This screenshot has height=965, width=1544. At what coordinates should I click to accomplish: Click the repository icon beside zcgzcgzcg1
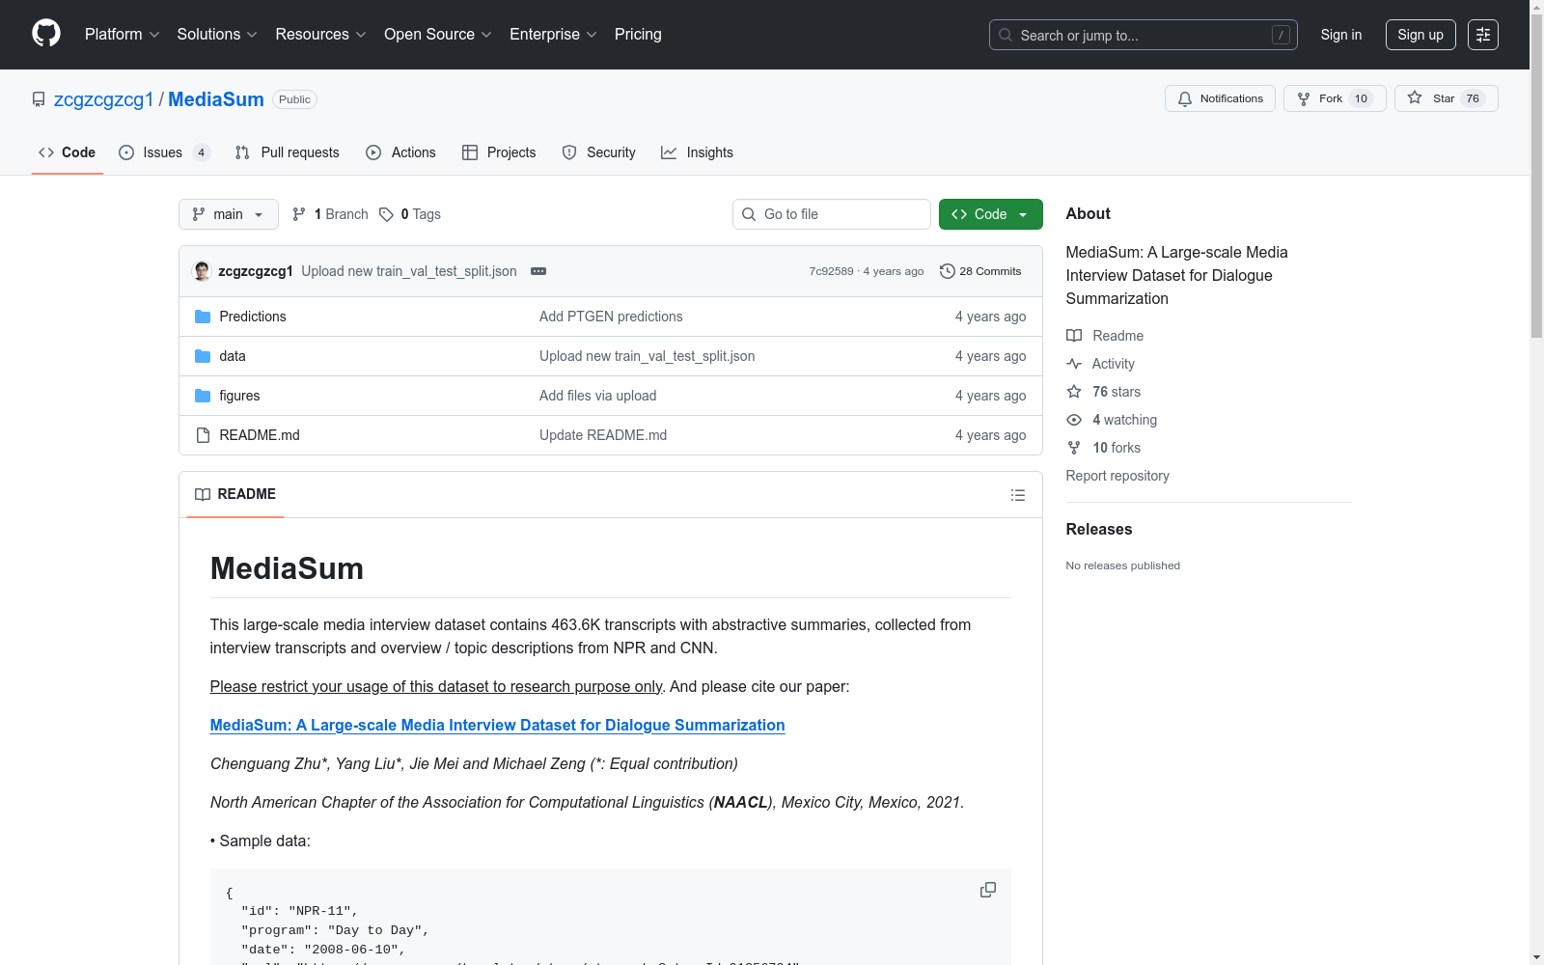[39, 99]
